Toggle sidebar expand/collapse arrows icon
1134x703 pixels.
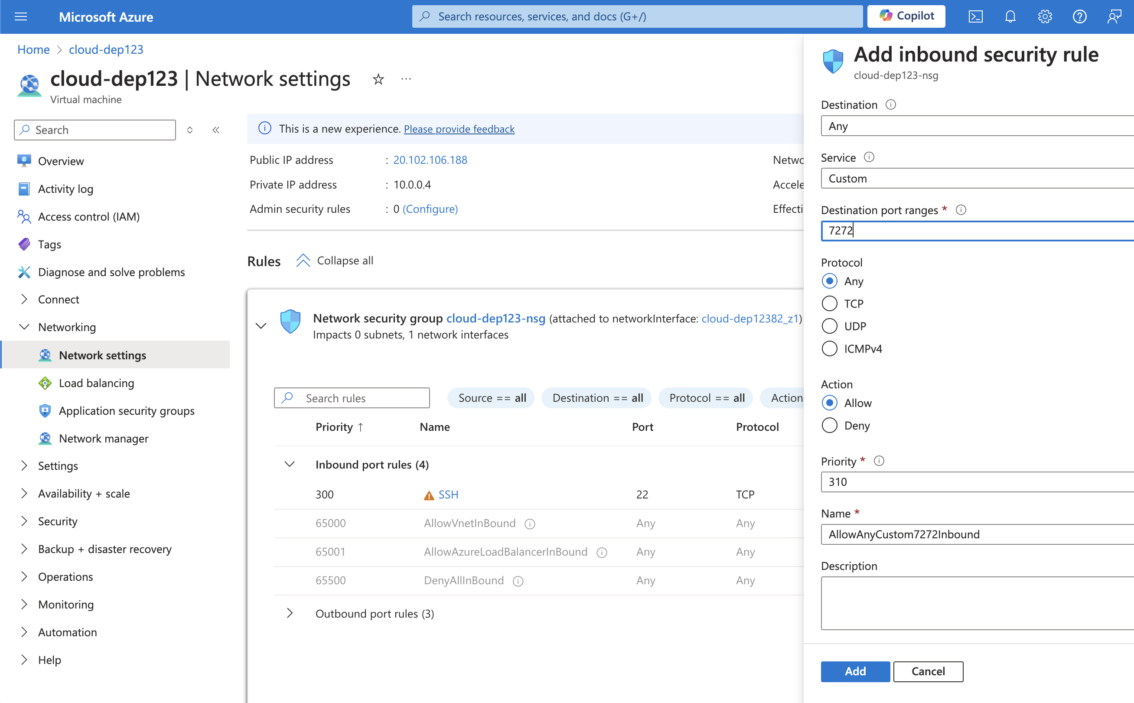pos(190,130)
